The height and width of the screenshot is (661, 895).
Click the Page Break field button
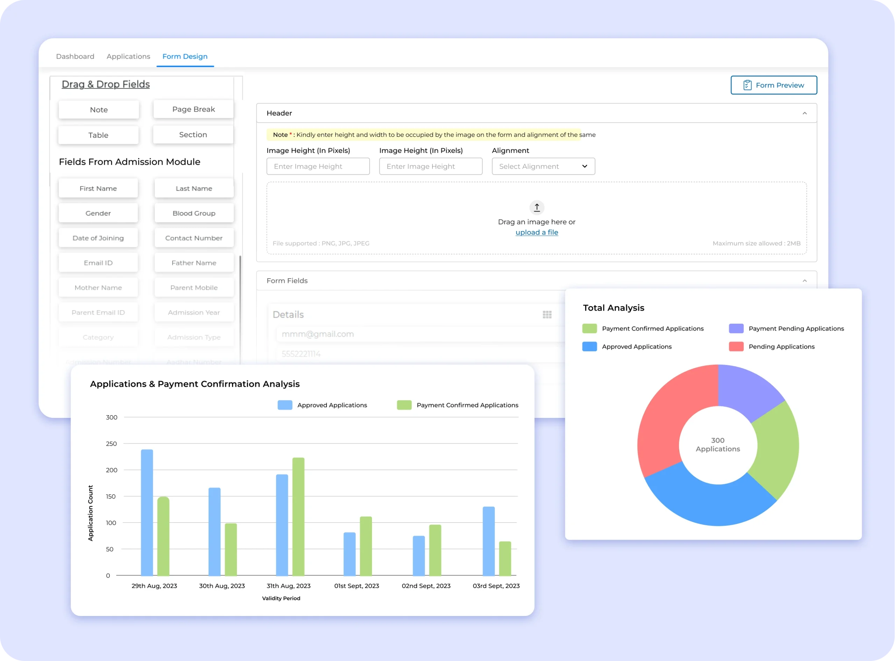[193, 109]
